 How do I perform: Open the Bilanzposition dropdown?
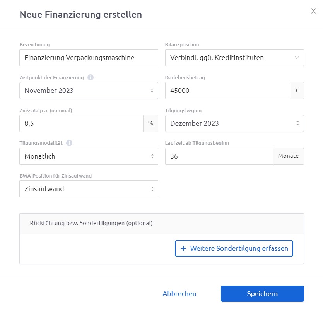[x=234, y=58]
